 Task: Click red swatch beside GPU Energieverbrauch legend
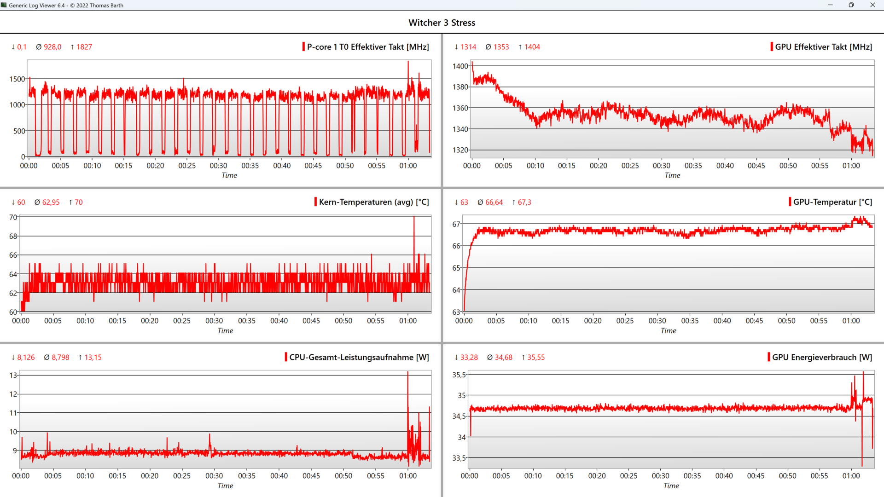click(x=768, y=357)
